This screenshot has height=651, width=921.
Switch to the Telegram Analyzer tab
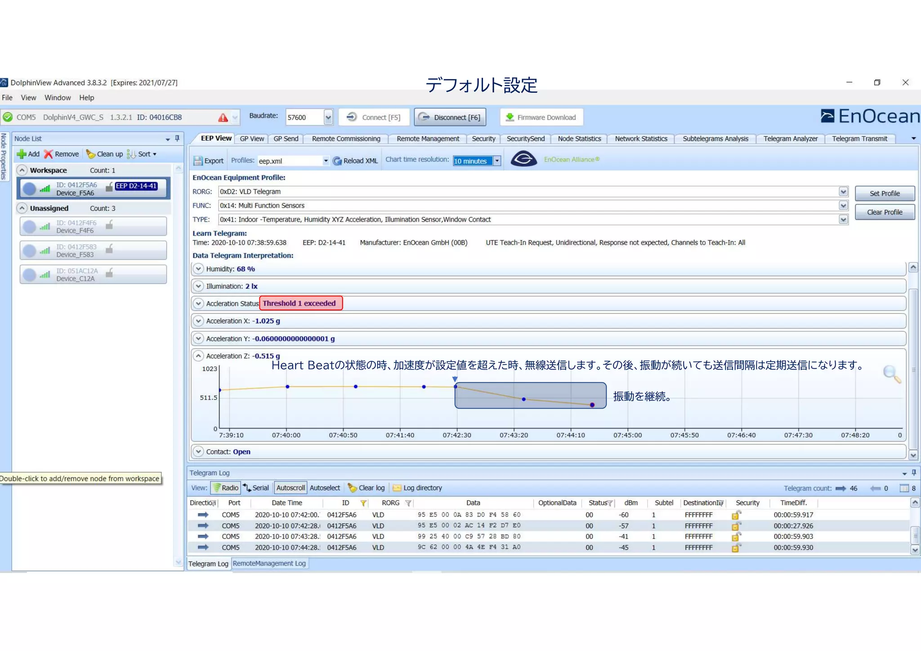790,139
